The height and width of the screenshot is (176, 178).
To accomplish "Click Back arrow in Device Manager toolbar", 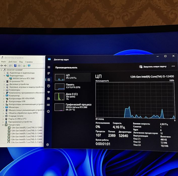I will (2, 66).
